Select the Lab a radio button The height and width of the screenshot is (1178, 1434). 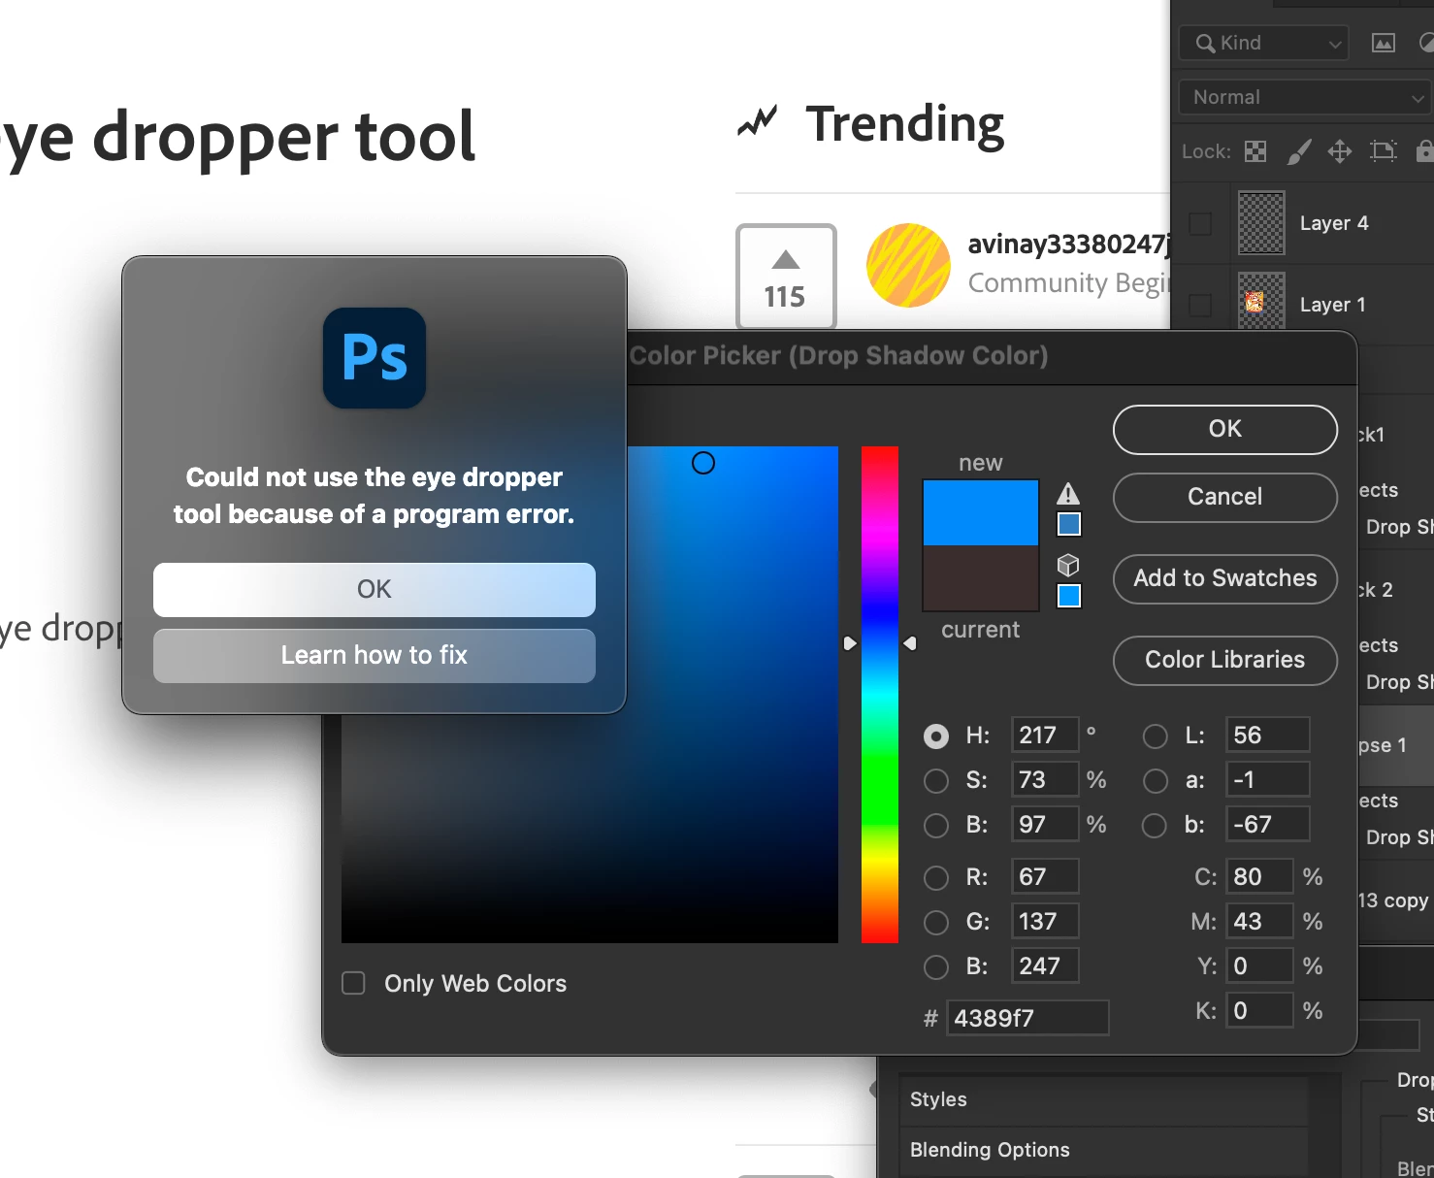tap(1155, 780)
